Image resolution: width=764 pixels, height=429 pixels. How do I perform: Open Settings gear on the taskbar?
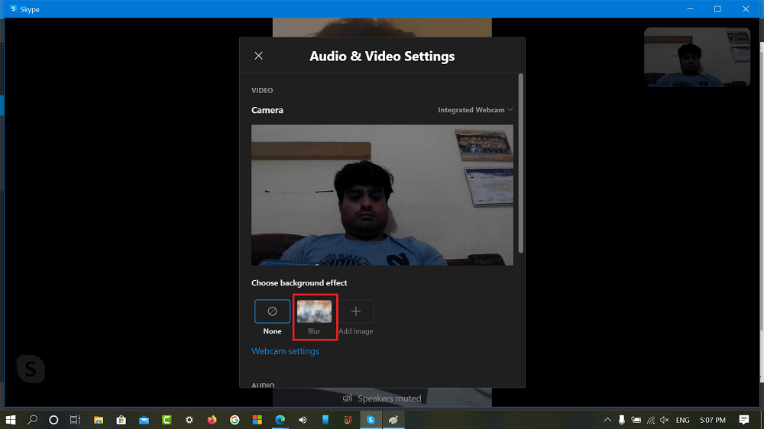189,420
